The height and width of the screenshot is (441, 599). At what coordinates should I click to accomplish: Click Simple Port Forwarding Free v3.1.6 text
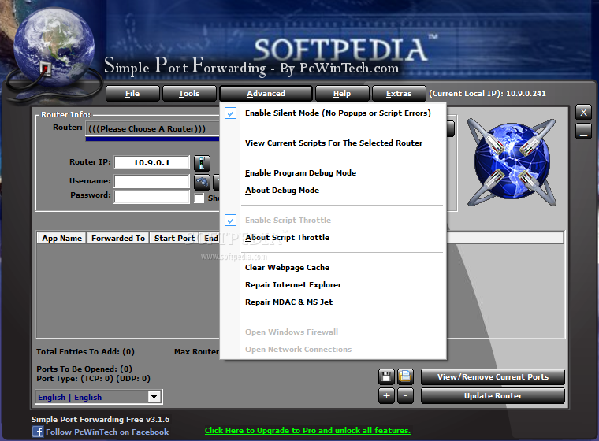(x=100, y=419)
